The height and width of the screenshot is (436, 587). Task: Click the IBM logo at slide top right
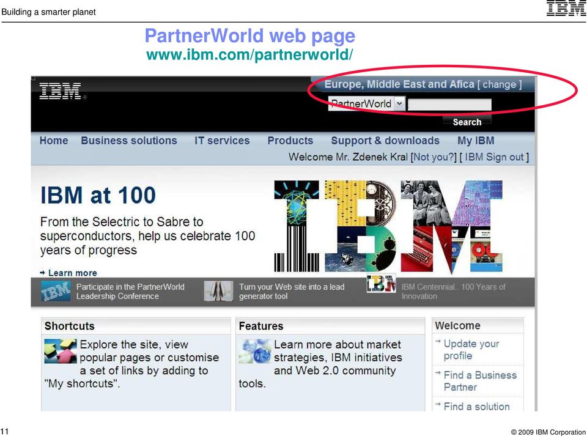click(566, 8)
